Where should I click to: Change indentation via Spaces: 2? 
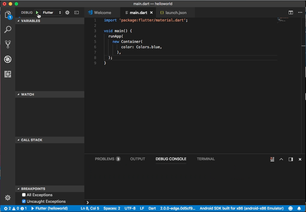click(x=112, y=208)
